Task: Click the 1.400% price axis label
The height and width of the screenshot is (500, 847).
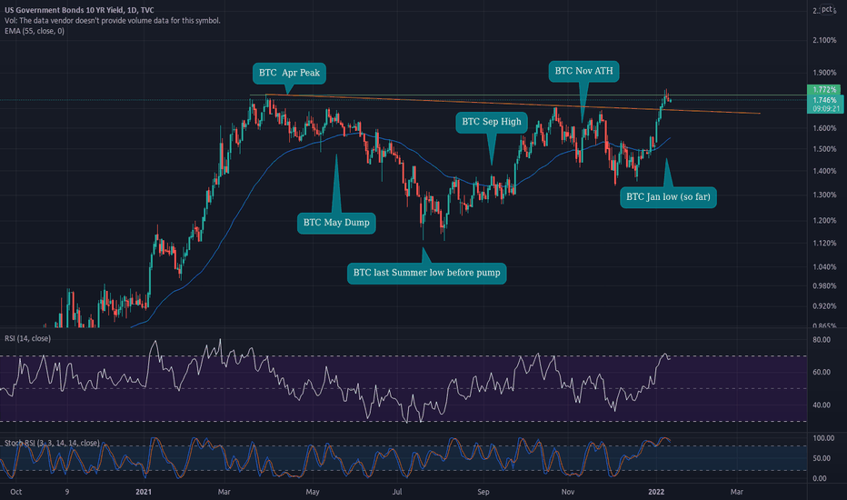Action: pyautogui.click(x=824, y=171)
